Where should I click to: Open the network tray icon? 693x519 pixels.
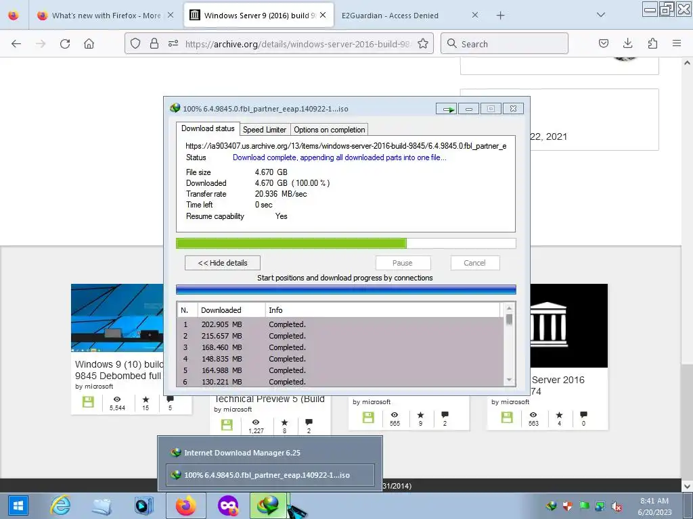[x=600, y=505]
